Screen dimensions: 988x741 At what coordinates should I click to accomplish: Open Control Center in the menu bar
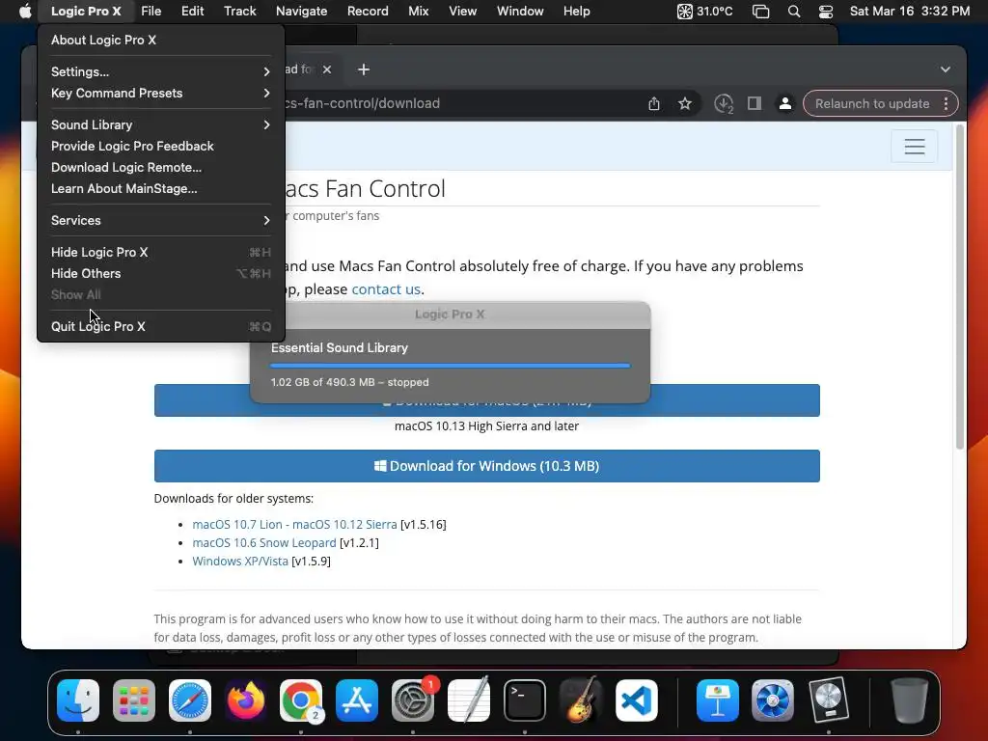826,11
